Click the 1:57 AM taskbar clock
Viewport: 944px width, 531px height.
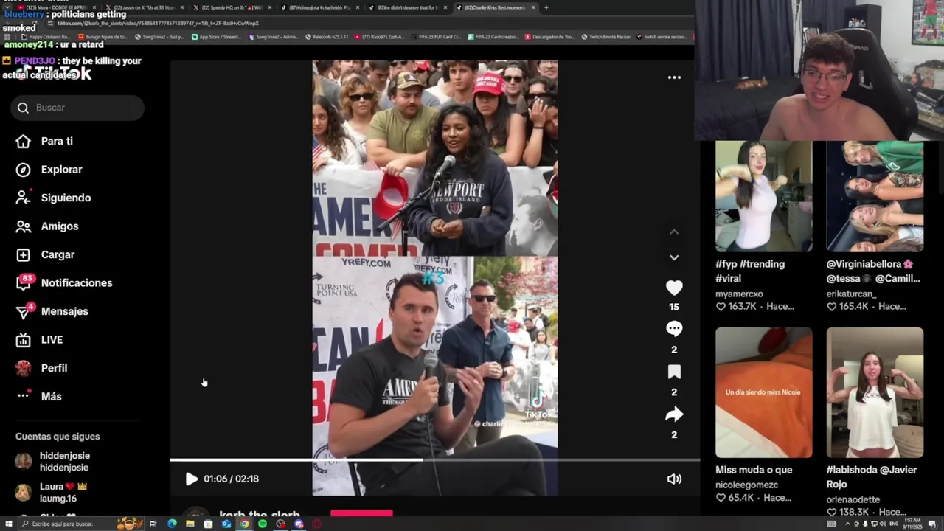912,524
